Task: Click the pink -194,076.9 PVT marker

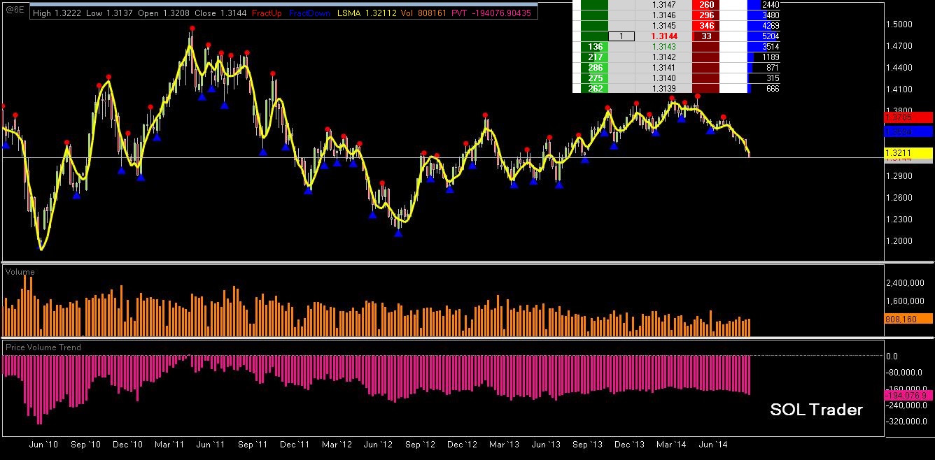Action: pos(908,396)
